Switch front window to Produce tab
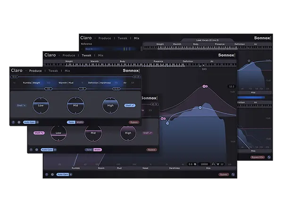Image resolution: width=283 pixels, height=212 pixels. tap(35, 71)
